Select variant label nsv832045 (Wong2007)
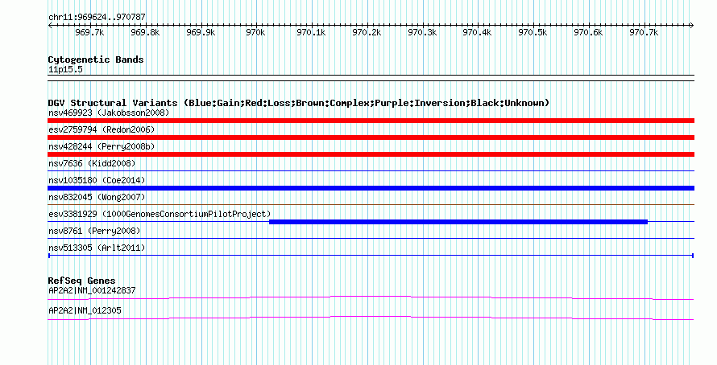This screenshot has width=717, height=365. click(97, 197)
